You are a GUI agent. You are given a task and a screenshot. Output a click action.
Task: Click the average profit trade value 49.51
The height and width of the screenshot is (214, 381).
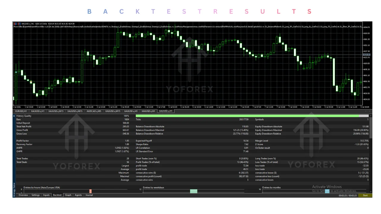point(246,169)
